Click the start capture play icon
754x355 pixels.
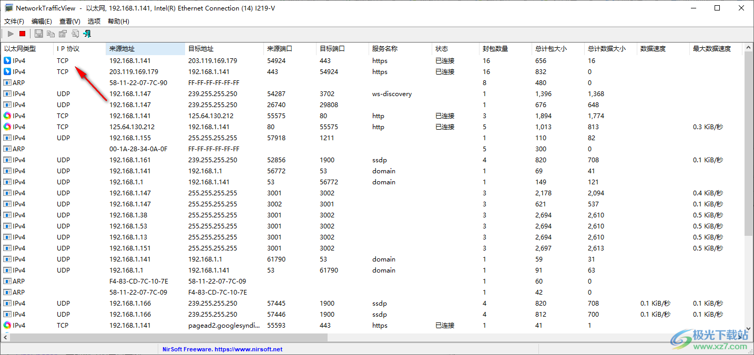[11, 34]
